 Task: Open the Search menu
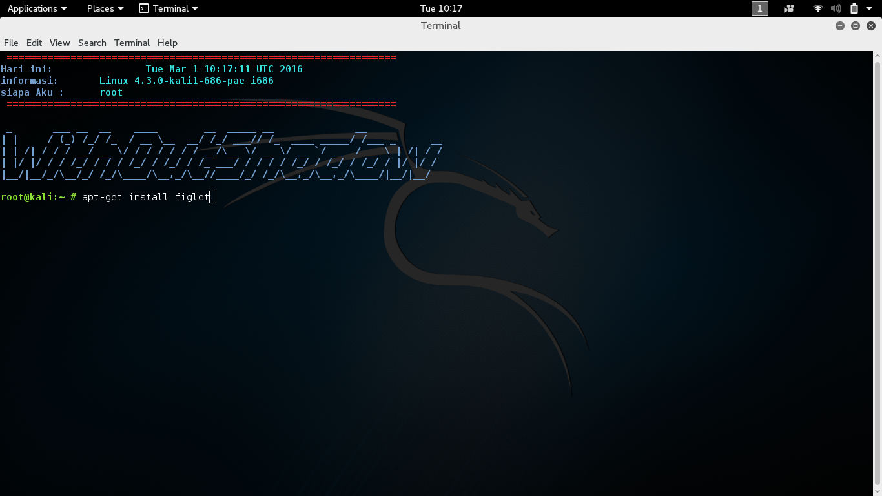pos(92,43)
